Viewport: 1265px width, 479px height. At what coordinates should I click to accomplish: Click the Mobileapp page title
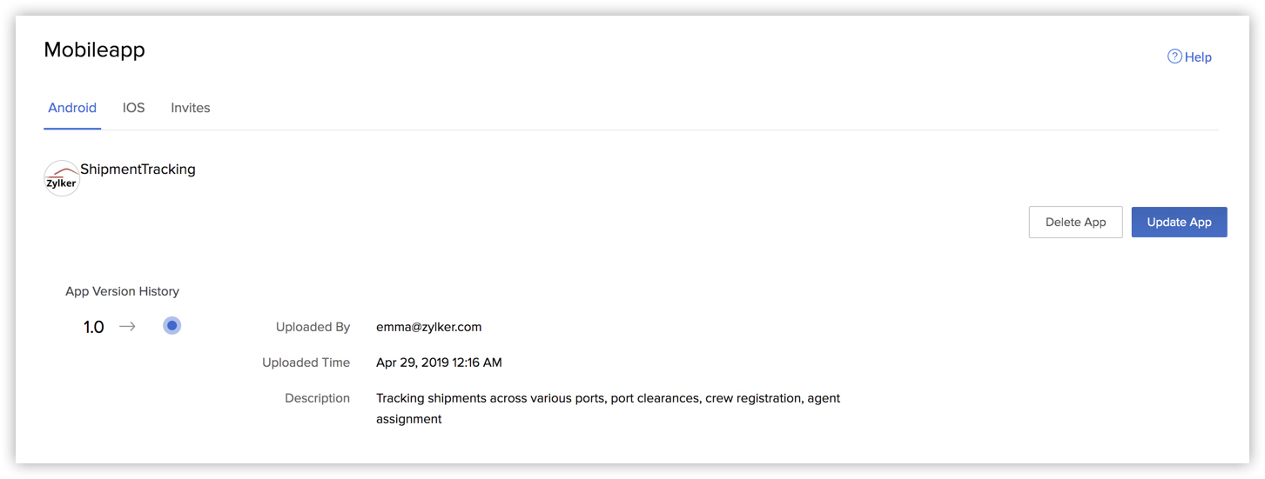pos(94,50)
